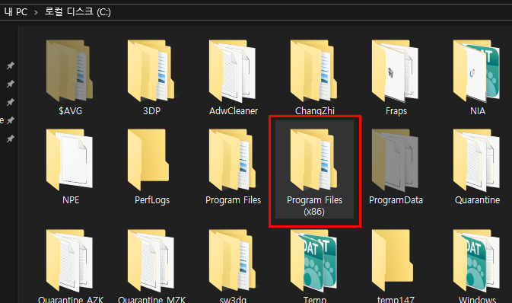Select the ChangZhi folder icon
The image size is (512, 303).
tap(313, 70)
